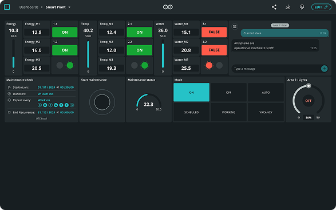This screenshot has width=336, height=210.
Task: Select OFF mode tile
Action: (228, 92)
